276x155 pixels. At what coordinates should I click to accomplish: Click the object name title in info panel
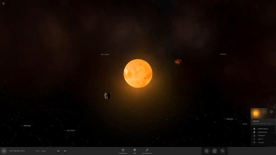[256, 121]
